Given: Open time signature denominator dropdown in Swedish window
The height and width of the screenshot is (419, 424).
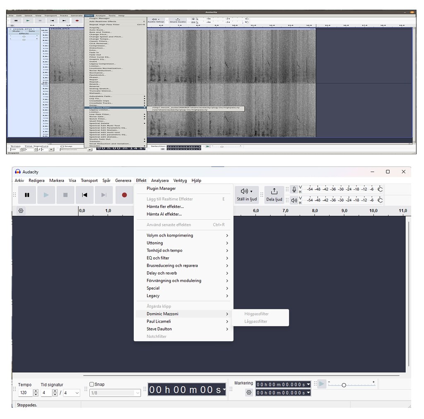Looking at the screenshot, I should click(x=71, y=393).
